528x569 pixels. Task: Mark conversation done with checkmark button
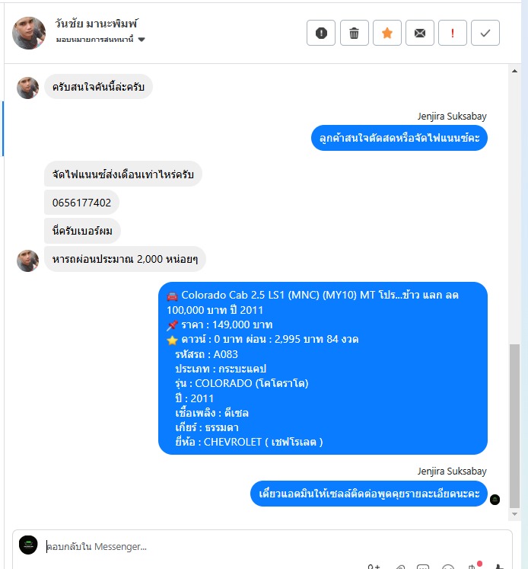point(485,33)
